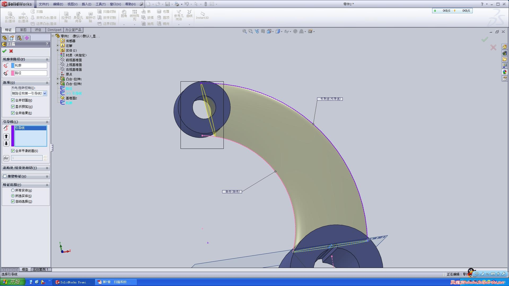The image size is (509, 286).
Task: Expand the 起始处/结束处相切 section
Action: (47, 168)
